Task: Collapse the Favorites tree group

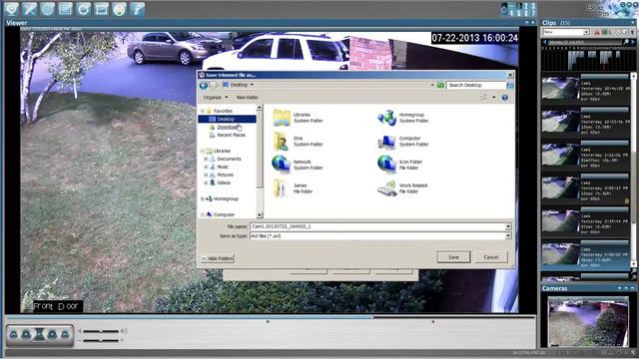Action: [x=202, y=111]
